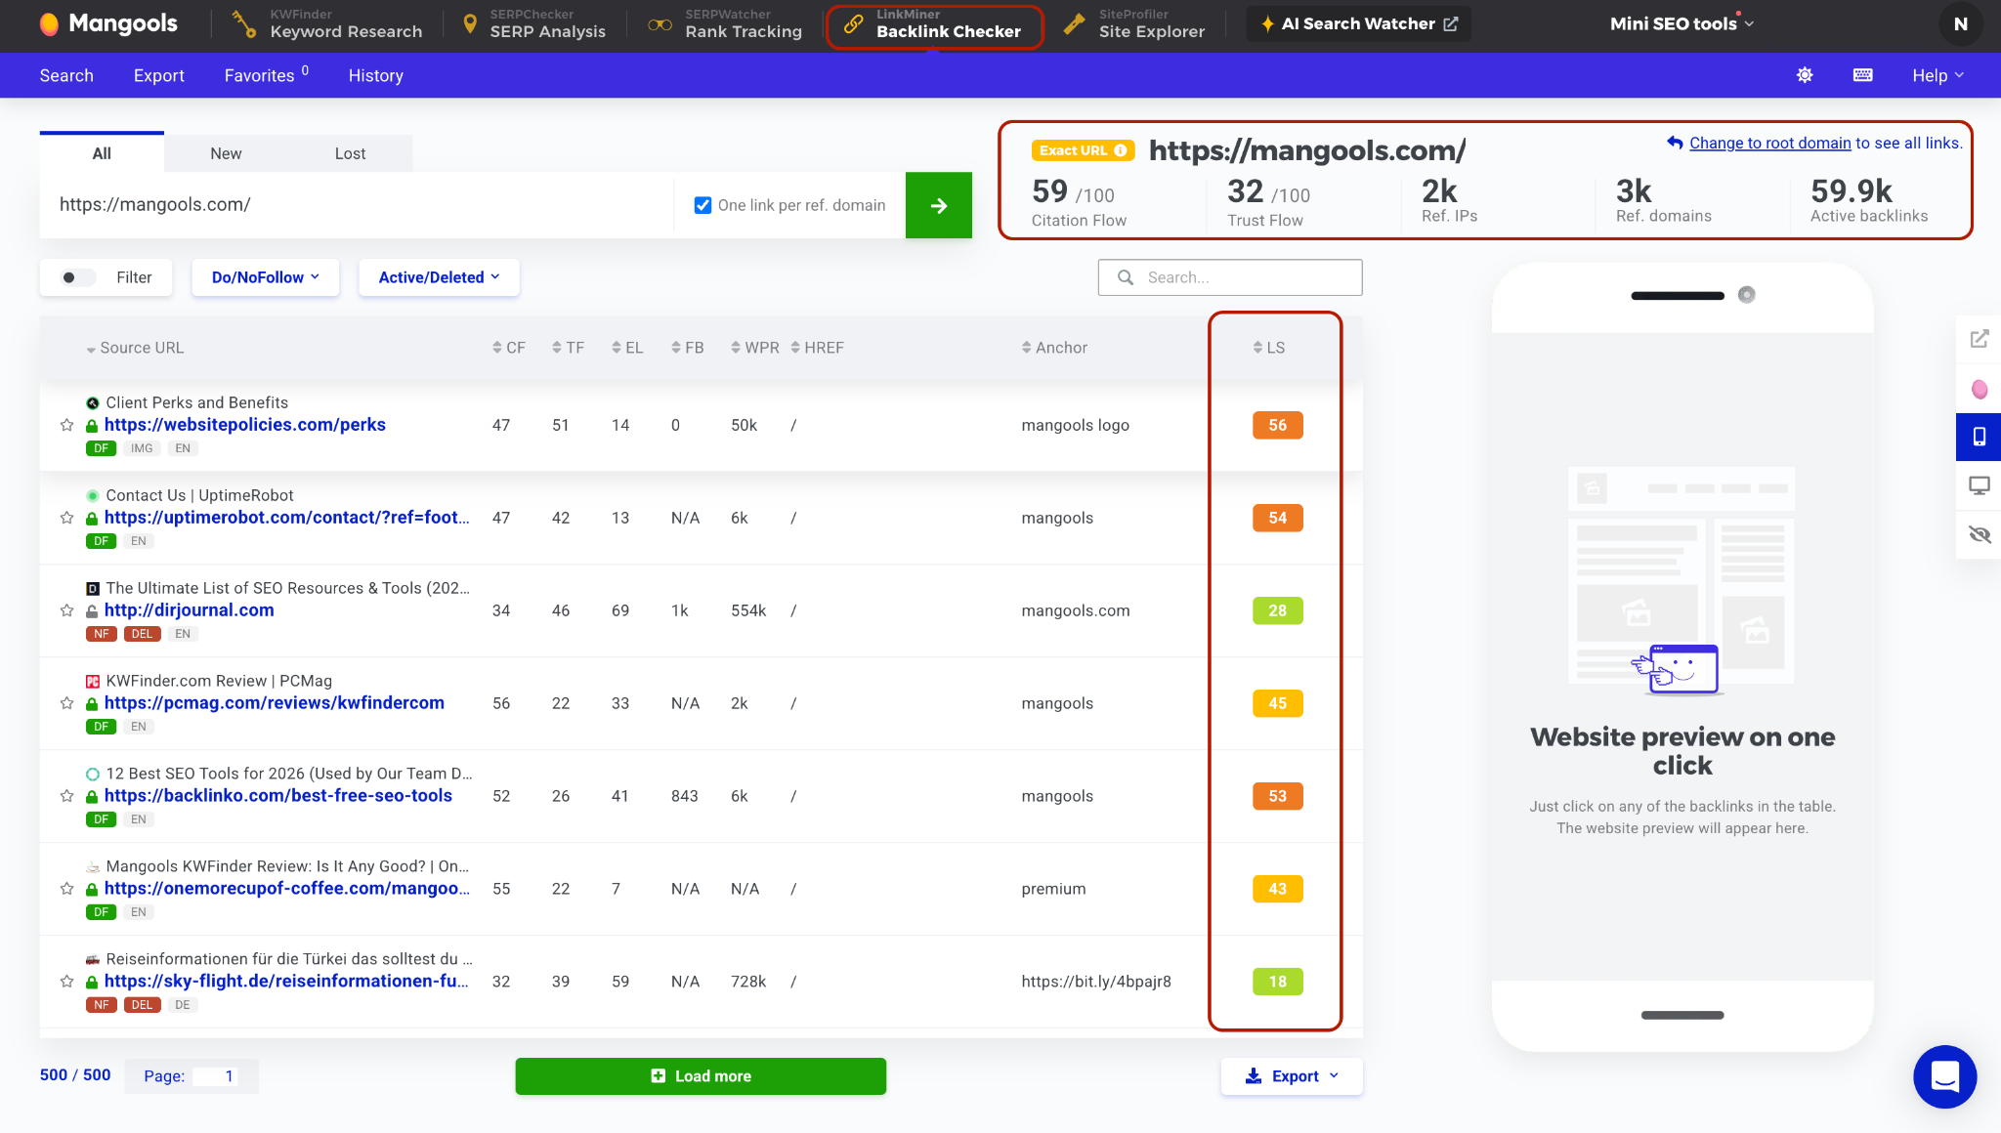Click Link Strength badge 56
The width and height of the screenshot is (2001, 1133).
coord(1278,425)
